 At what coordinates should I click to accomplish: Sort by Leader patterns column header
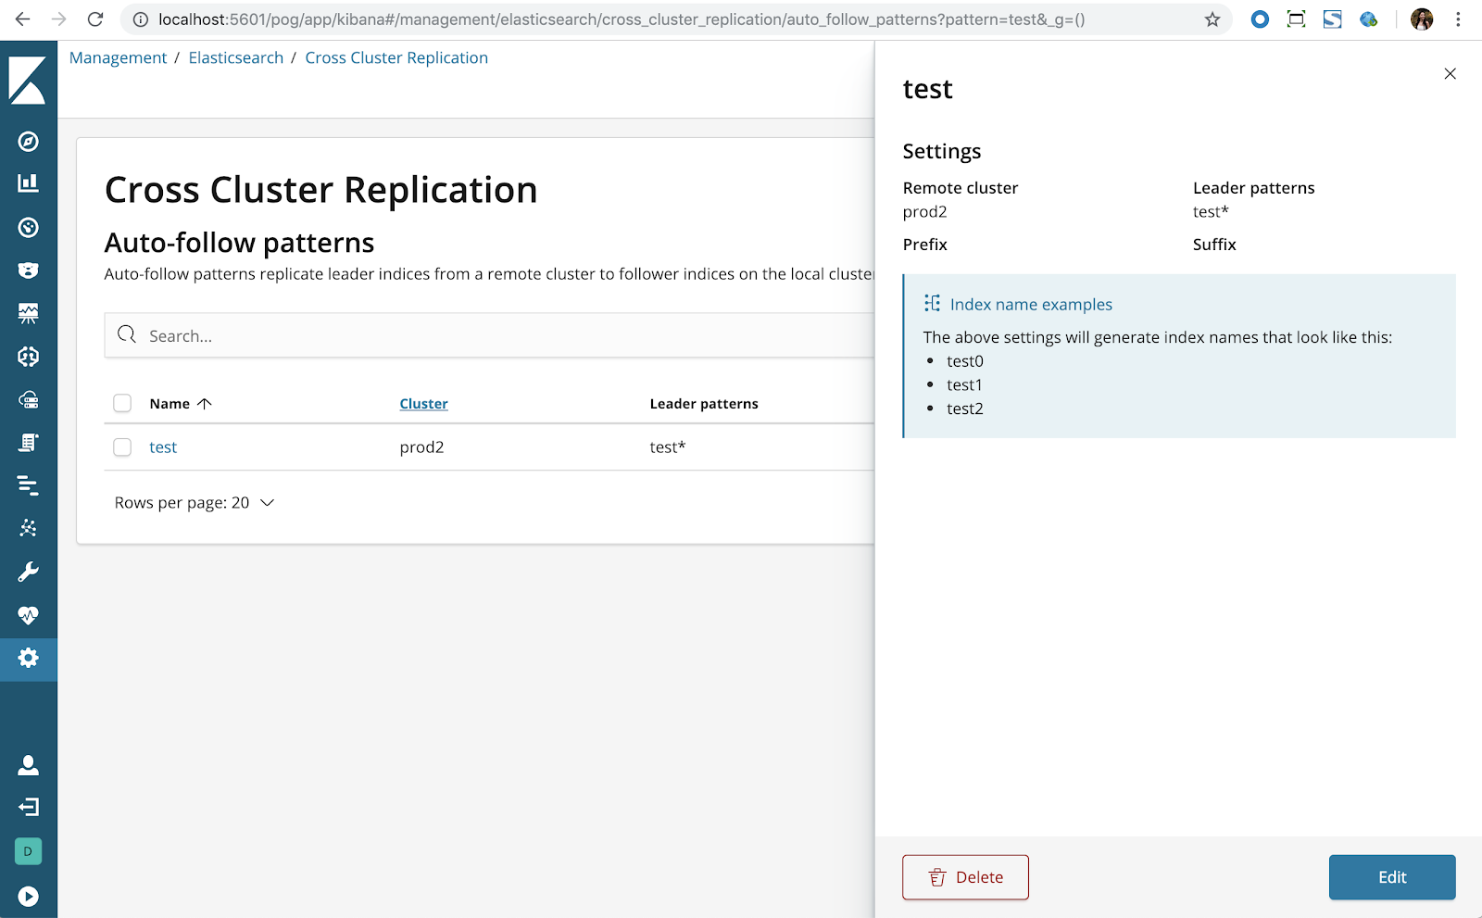coord(704,404)
